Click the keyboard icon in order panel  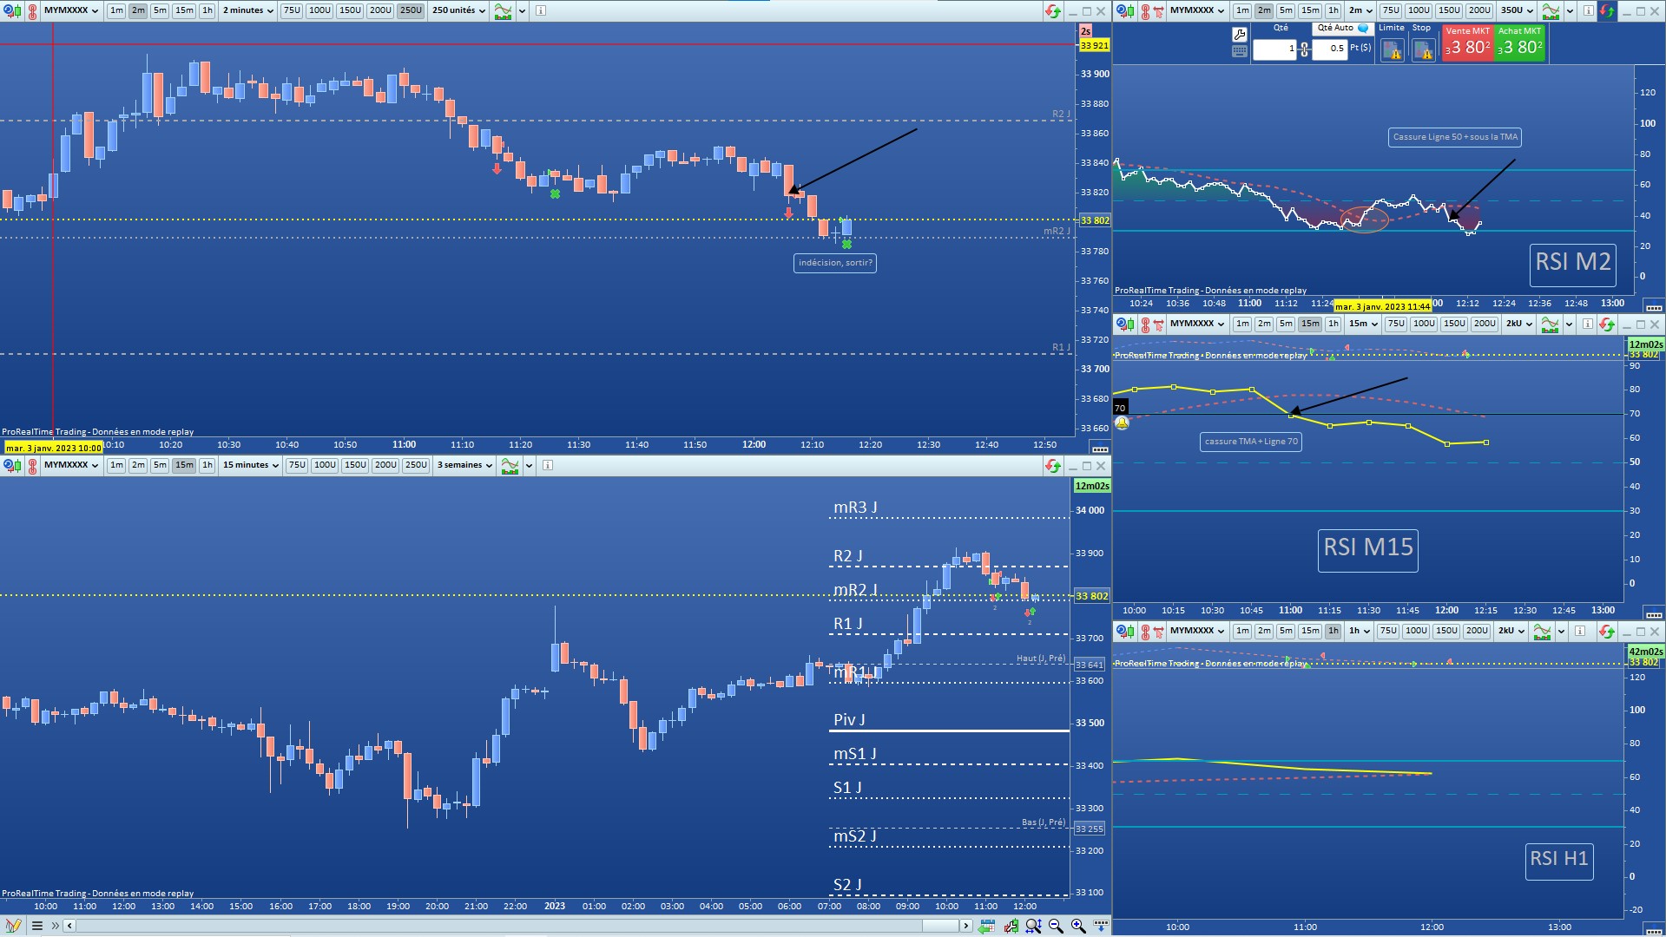tap(1239, 51)
